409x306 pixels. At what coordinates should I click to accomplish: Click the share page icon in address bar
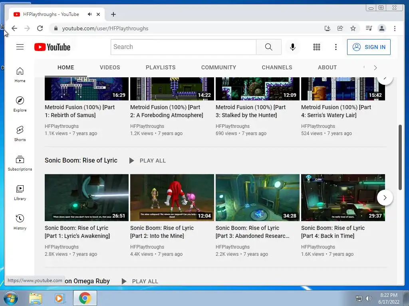click(x=340, y=28)
